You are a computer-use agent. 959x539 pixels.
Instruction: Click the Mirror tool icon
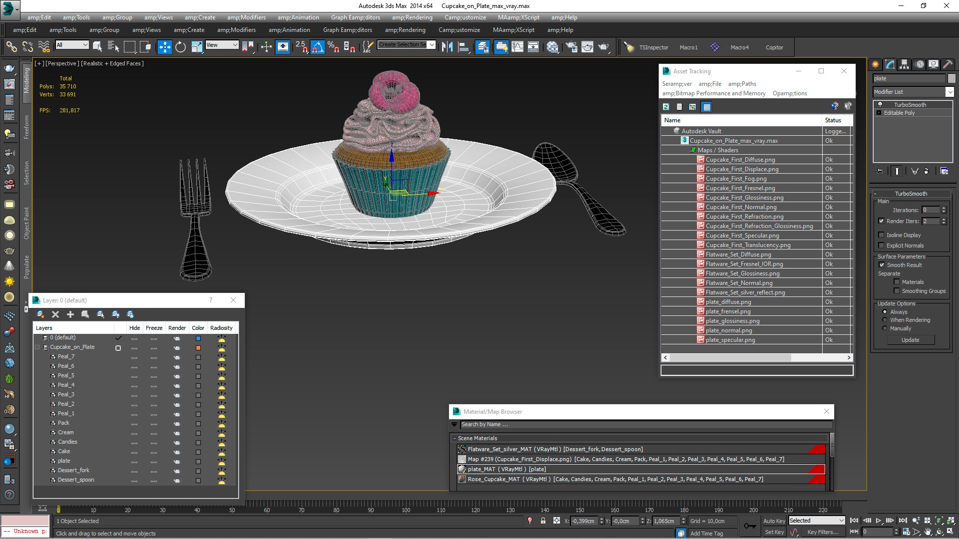coord(447,47)
